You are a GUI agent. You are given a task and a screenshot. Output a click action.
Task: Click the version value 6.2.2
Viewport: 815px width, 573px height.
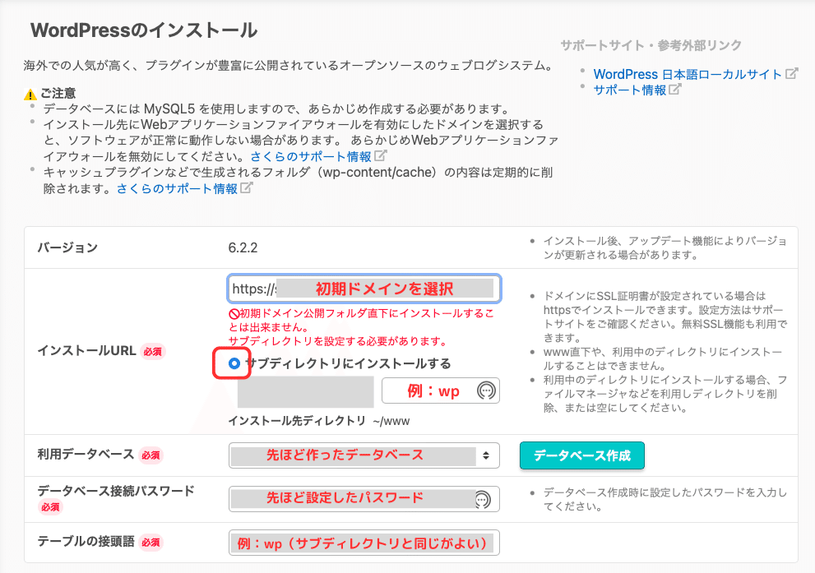pyautogui.click(x=243, y=247)
